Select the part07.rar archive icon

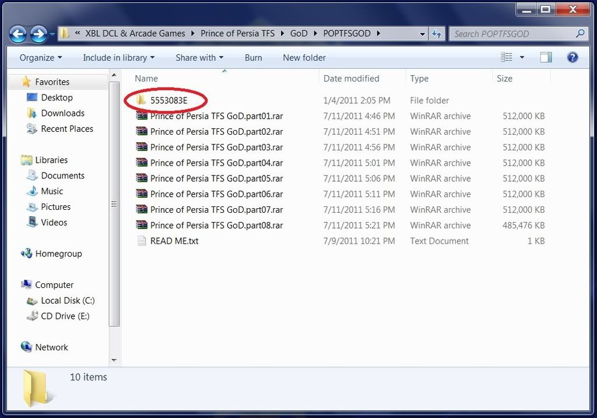pos(141,209)
